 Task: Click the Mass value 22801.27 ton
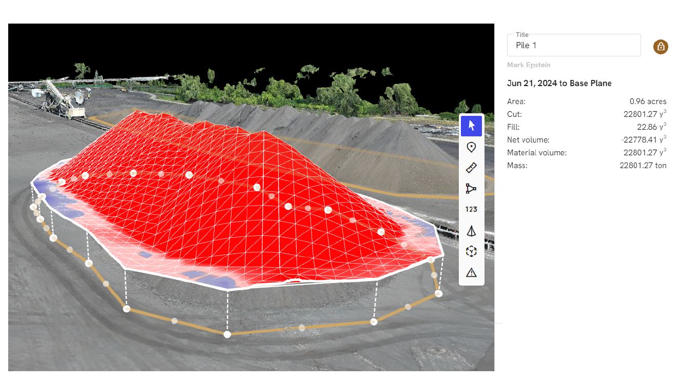643,166
